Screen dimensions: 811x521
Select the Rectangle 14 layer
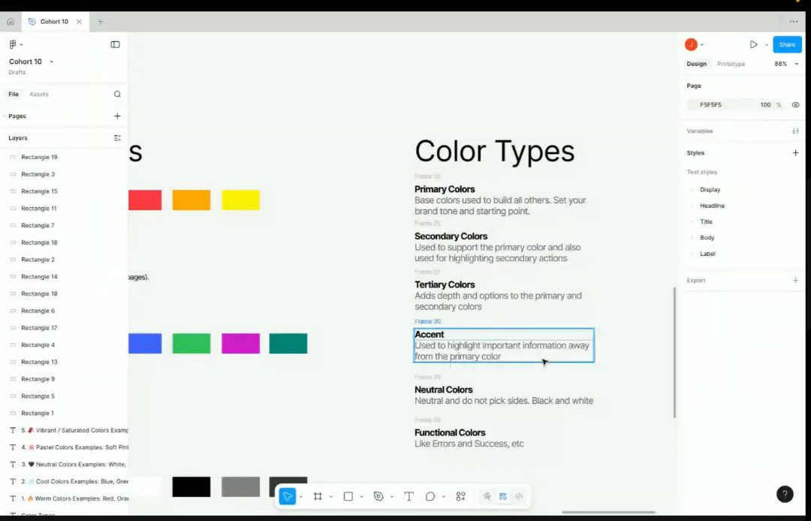click(64, 276)
